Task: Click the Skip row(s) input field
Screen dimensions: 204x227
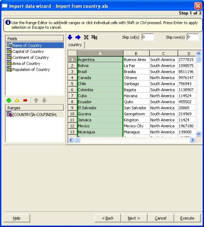Action: pyautogui.click(x=192, y=37)
